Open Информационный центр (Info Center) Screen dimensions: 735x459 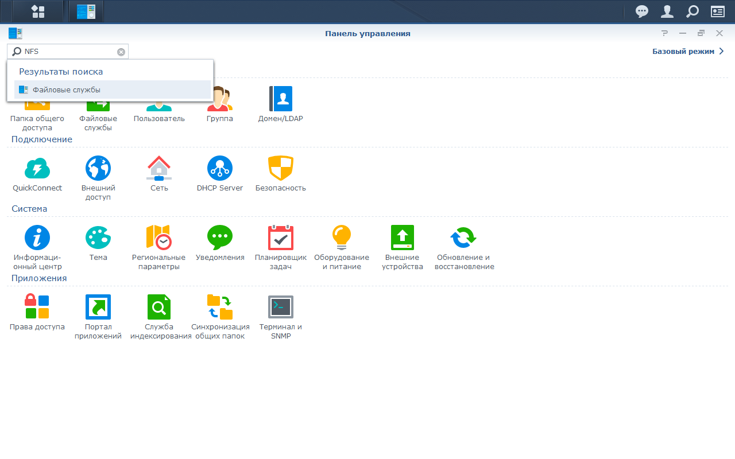(x=37, y=248)
